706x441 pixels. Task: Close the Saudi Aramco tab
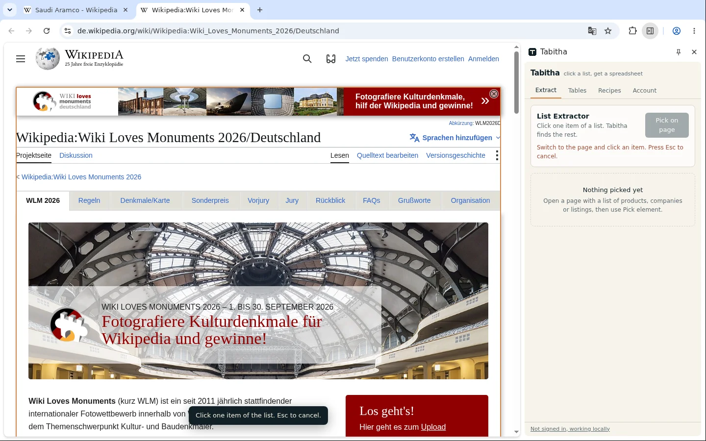click(126, 10)
